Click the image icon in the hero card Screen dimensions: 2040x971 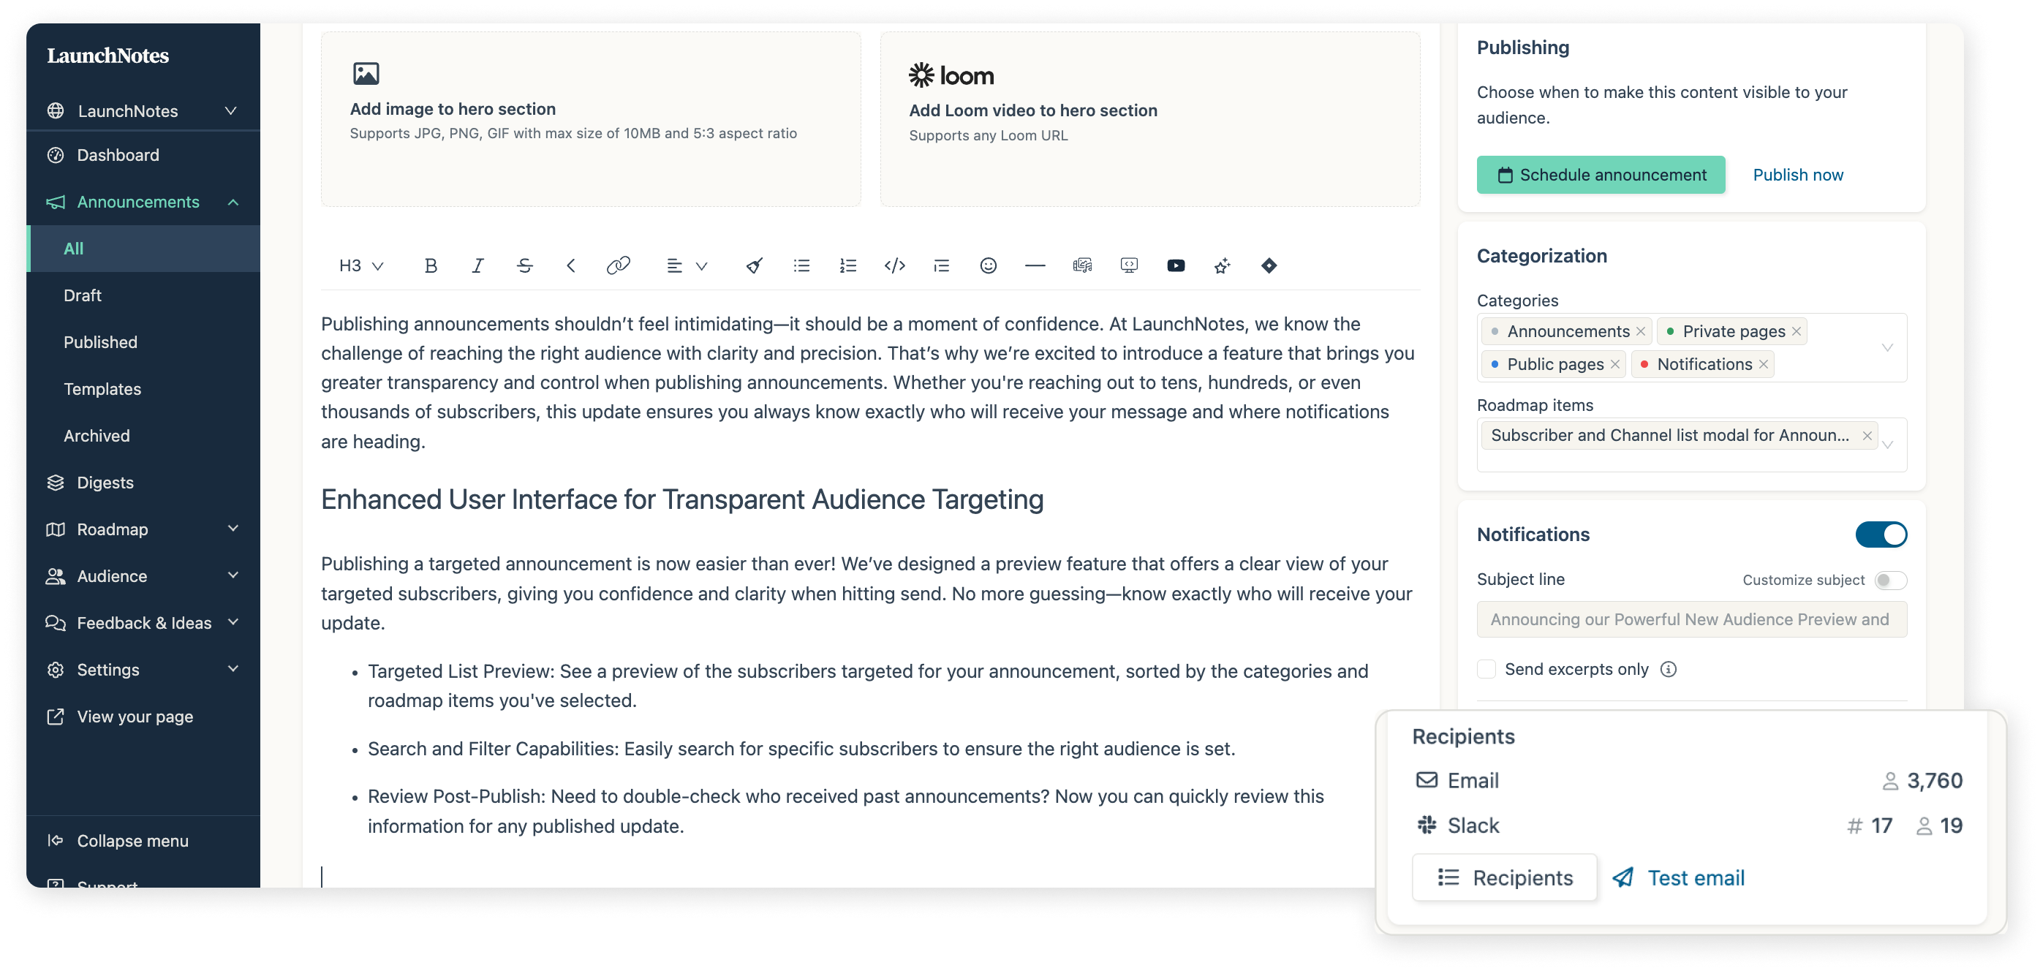click(366, 74)
